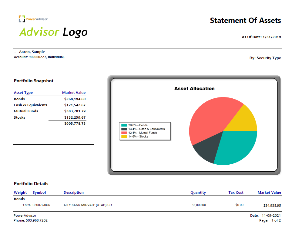Click the Description column header
This screenshot has width=295, height=227.
pyautogui.click(x=74, y=192)
